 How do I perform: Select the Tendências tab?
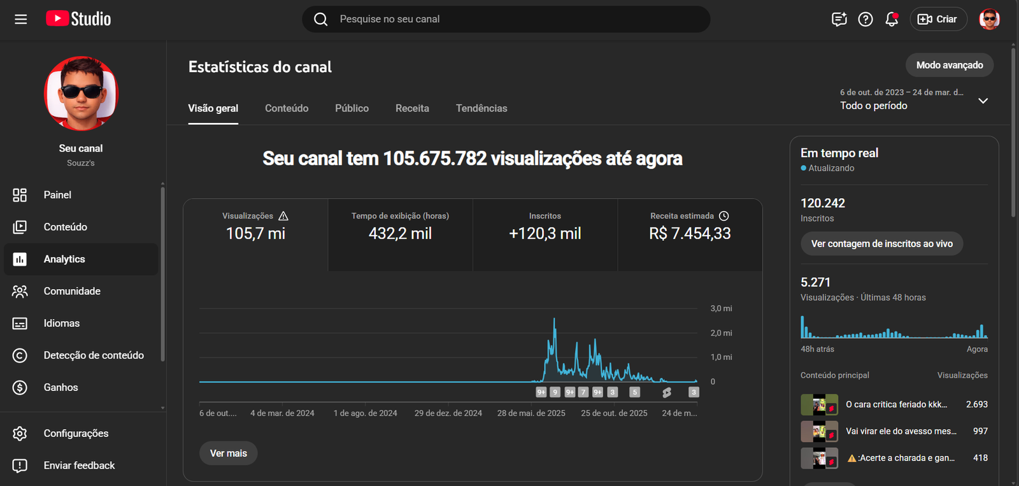point(481,108)
